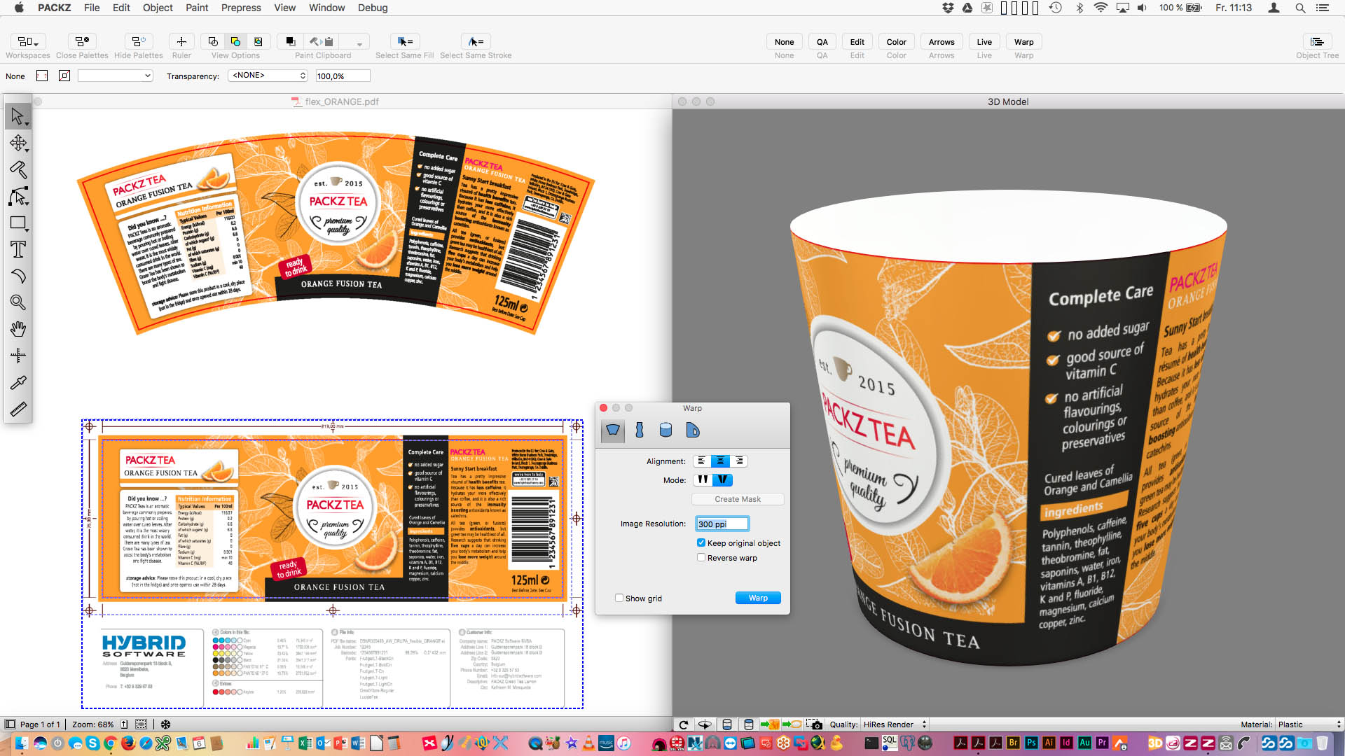
Task: Click the blue Warp button
Action: tap(758, 598)
